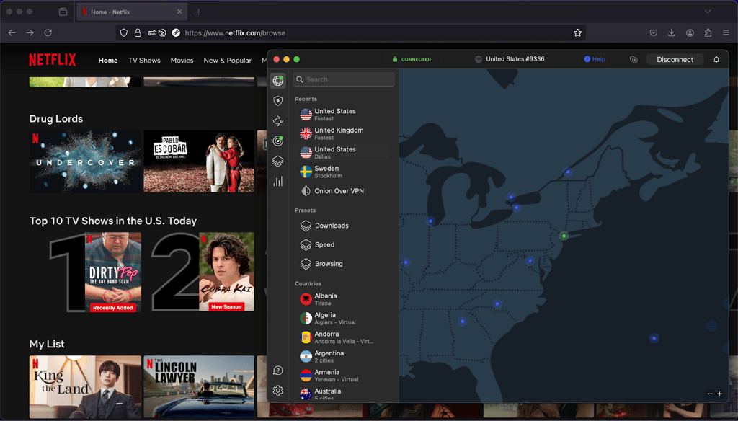Reload the Netflix page
The width and height of the screenshot is (738, 421).
pyautogui.click(x=48, y=33)
